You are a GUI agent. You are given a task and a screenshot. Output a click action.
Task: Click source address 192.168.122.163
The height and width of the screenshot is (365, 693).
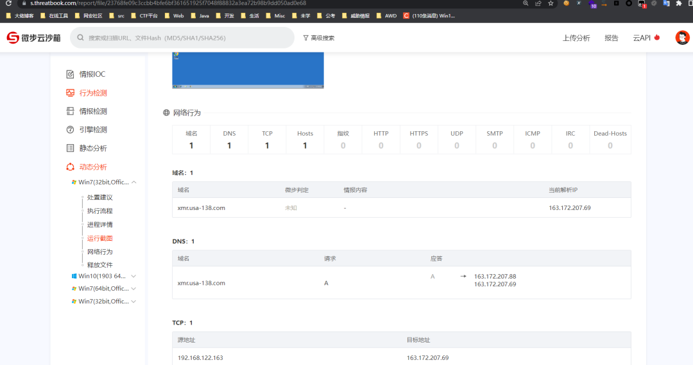[x=200, y=357]
